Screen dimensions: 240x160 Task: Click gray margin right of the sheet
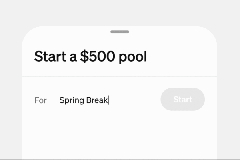point(228,100)
